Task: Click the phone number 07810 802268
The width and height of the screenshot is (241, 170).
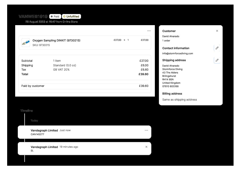Action: 170,86
